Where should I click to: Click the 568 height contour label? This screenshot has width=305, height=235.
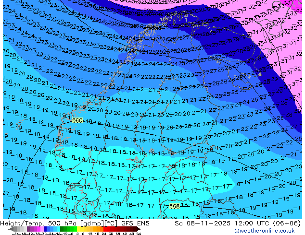pos(174,206)
